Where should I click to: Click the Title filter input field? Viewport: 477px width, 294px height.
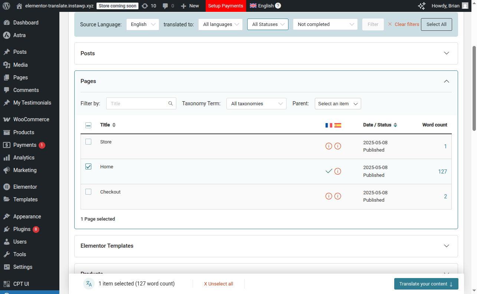pyautogui.click(x=141, y=103)
